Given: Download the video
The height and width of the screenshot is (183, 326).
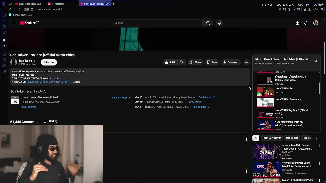Looking at the screenshot, I should pyautogui.click(x=230, y=62).
